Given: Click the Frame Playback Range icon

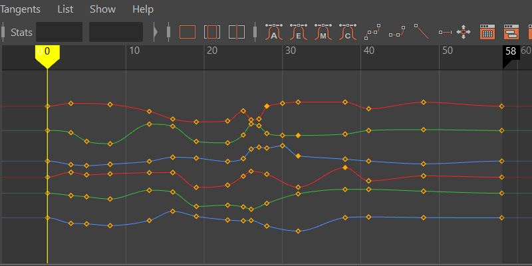Looking at the screenshot, I should coord(211,31).
